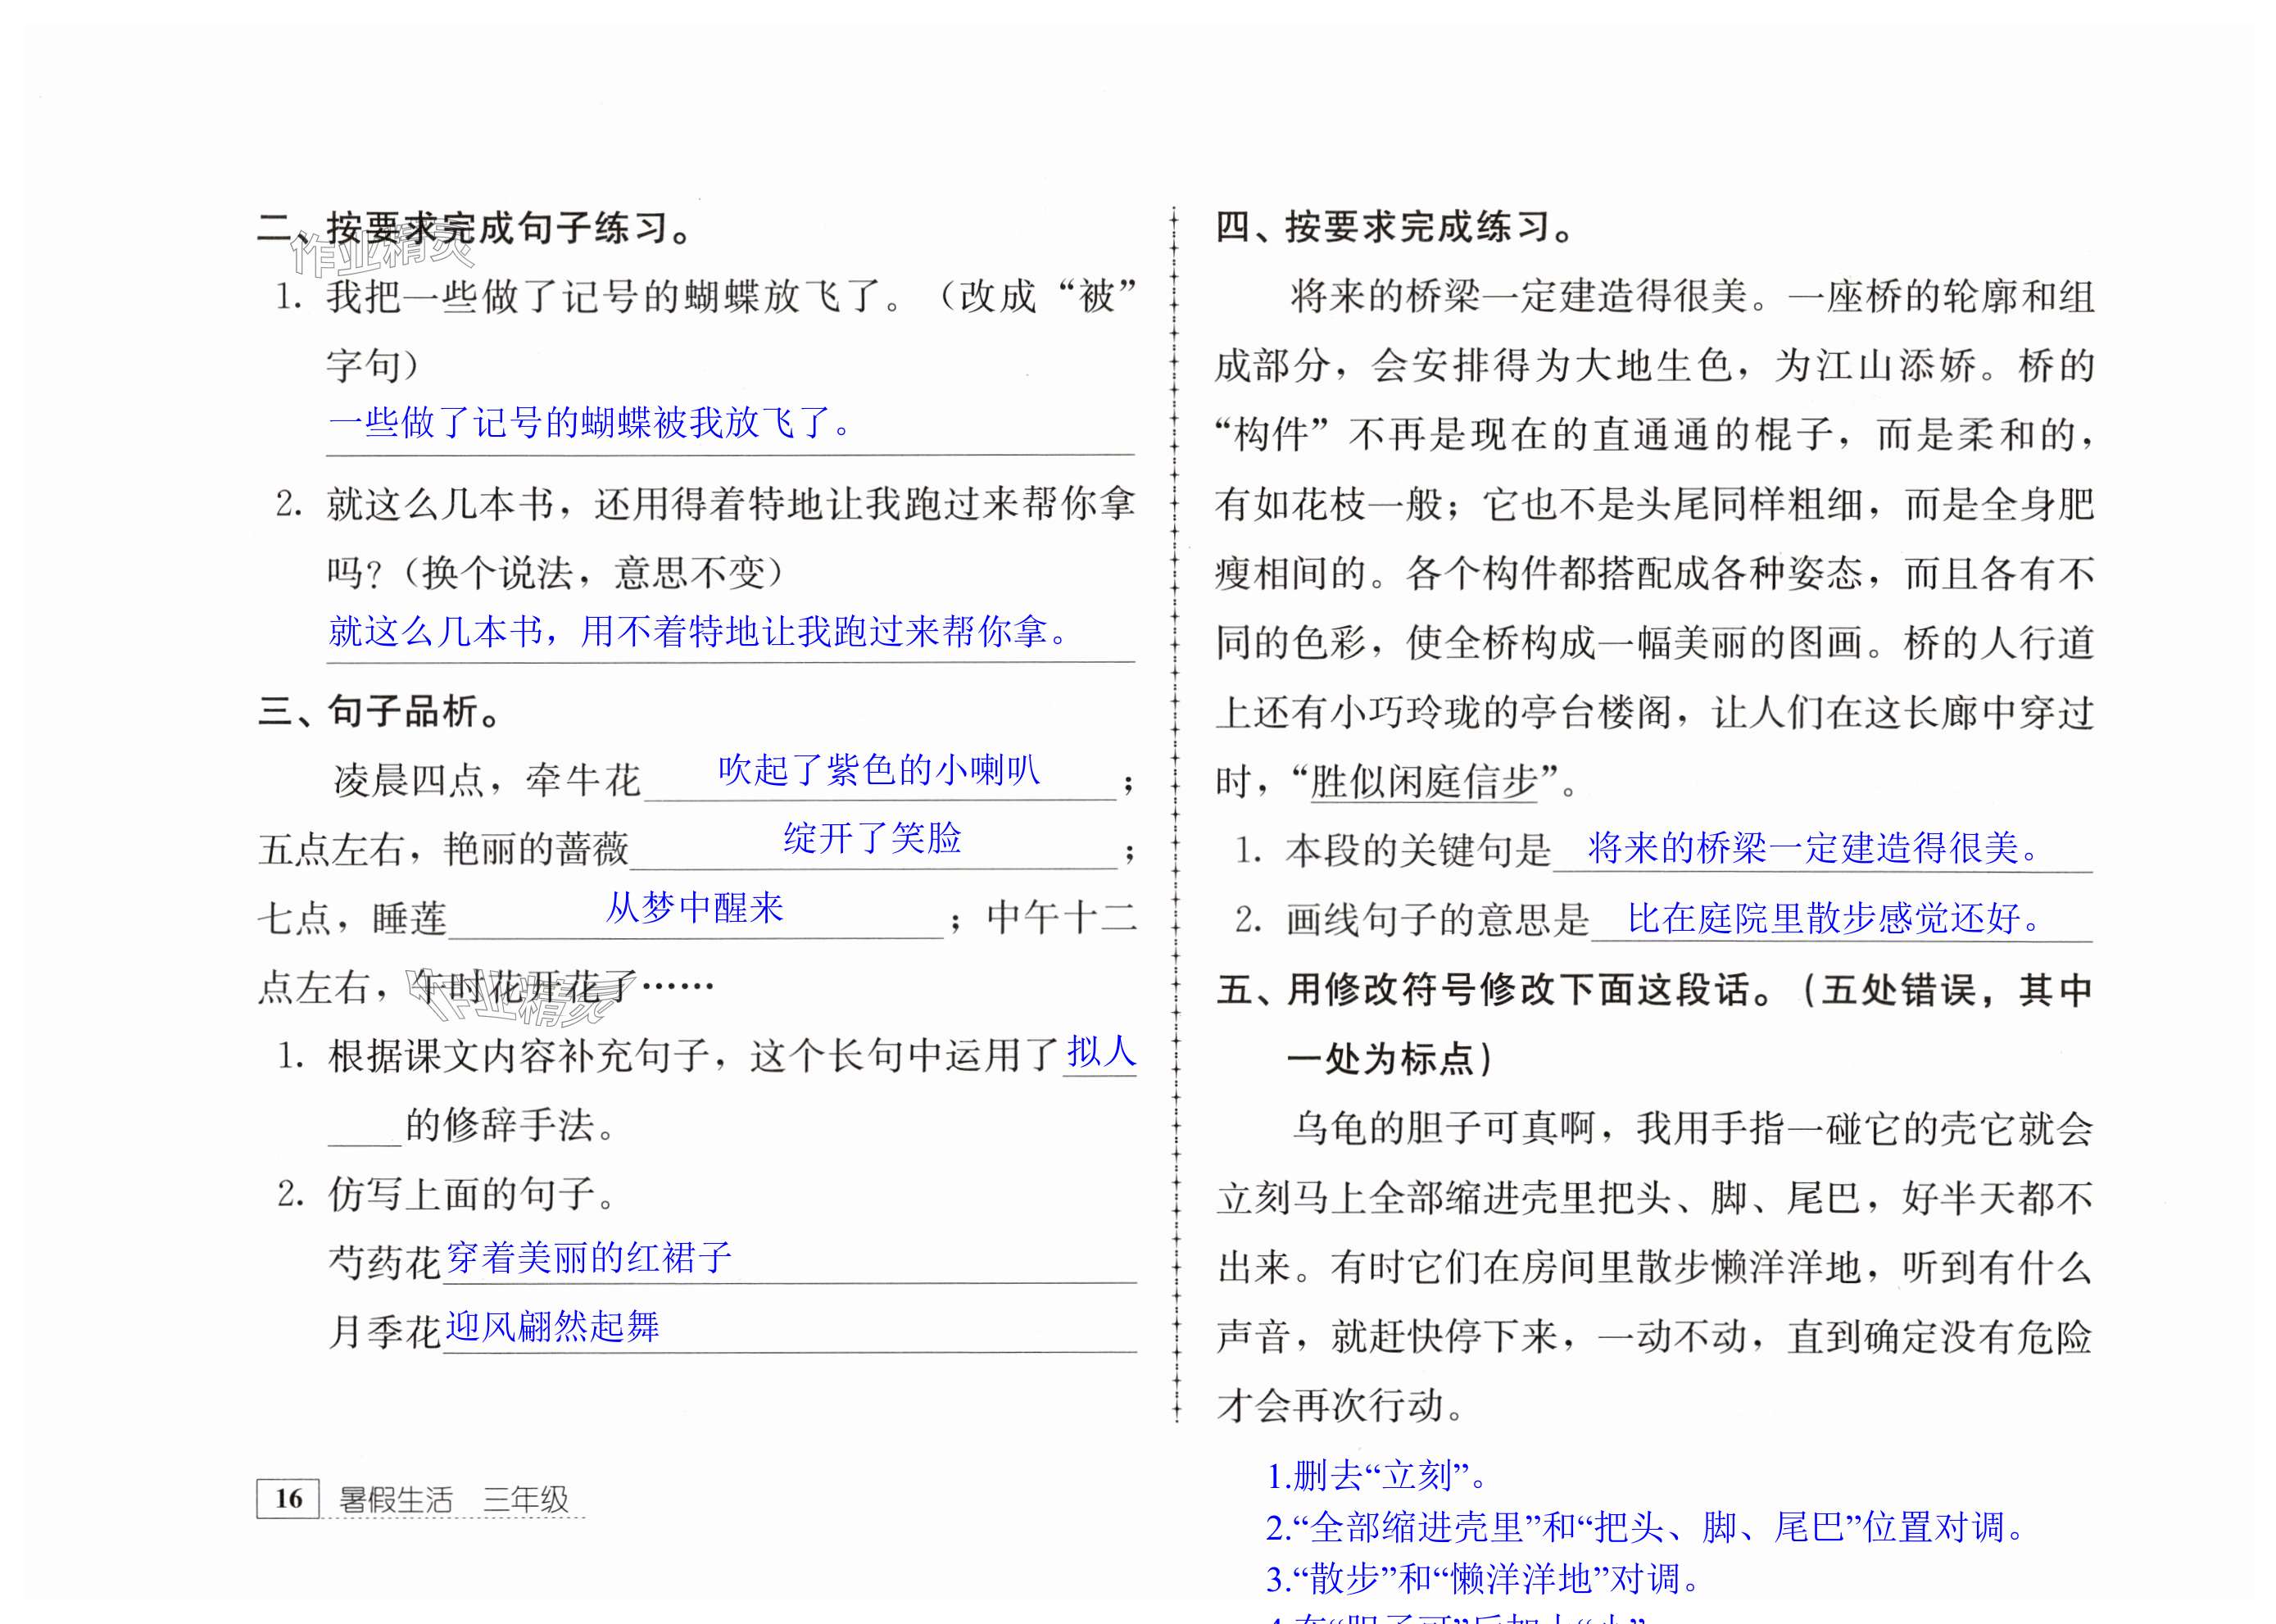Viewport: 2276px width, 1624px height.
Task: Click underlined phrase 胜似闲庭信步
Action: point(1423,781)
